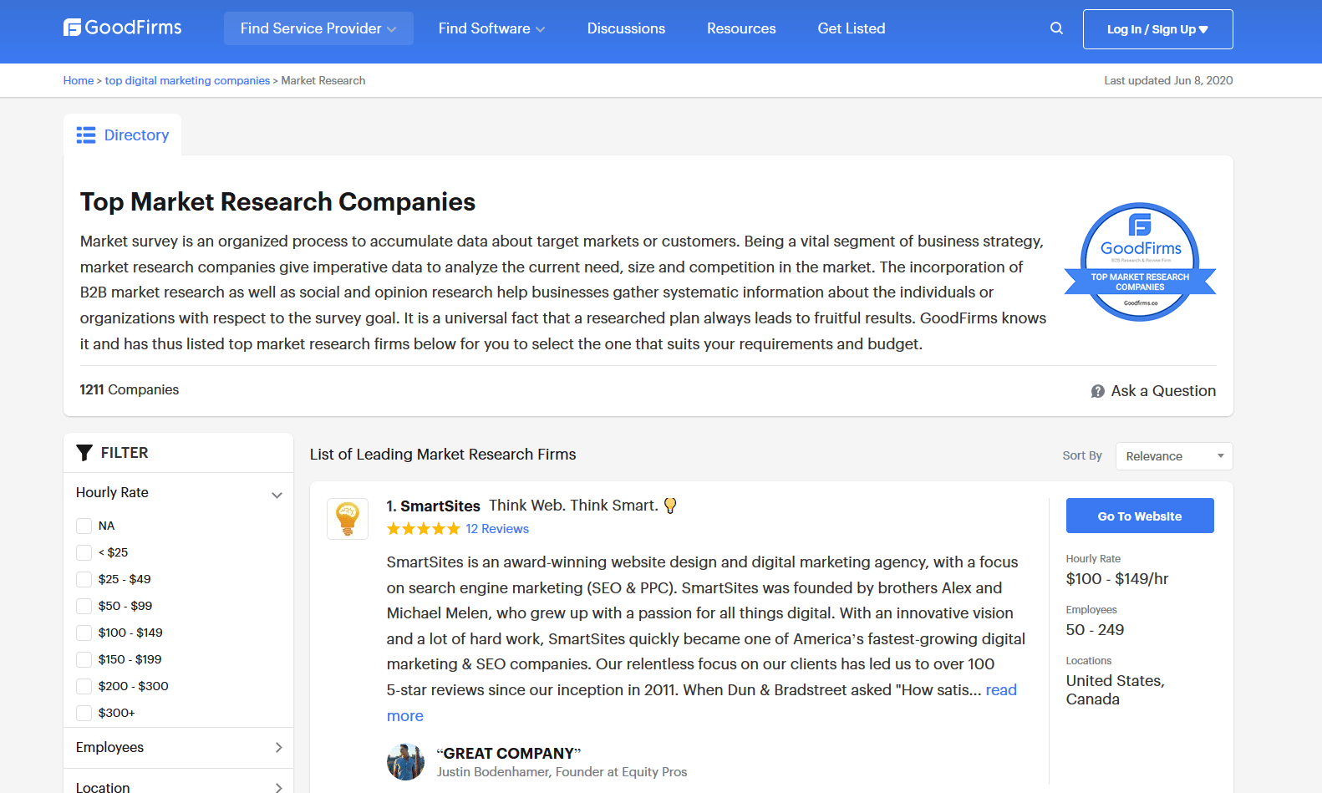The image size is (1322, 793).
Task: Click the Top Market Research Companies badge
Action: click(x=1140, y=262)
